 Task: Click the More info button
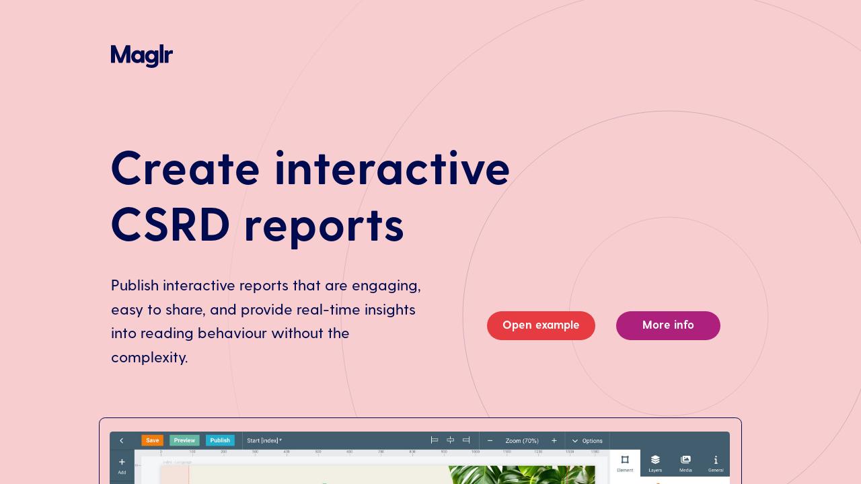point(668,325)
